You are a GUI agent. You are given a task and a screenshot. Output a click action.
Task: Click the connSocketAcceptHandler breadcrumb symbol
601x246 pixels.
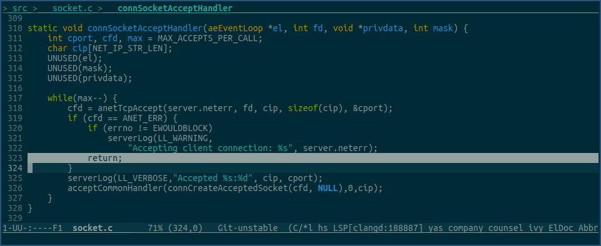(x=175, y=8)
